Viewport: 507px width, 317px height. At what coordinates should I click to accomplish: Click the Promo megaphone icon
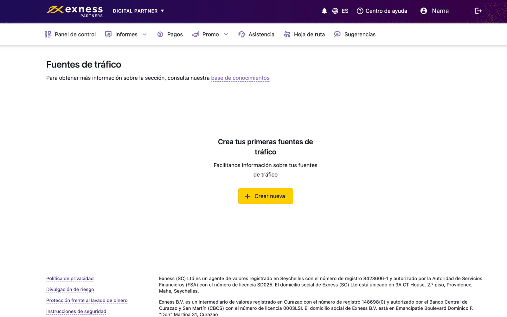click(x=196, y=34)
